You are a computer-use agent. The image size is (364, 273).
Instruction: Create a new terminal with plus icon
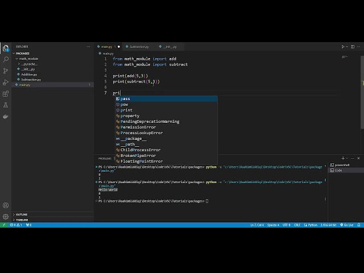click(x=343, y=158)
